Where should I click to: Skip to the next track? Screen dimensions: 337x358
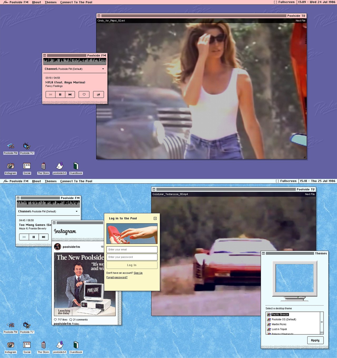pyautogui.click(x=70, y=94)
